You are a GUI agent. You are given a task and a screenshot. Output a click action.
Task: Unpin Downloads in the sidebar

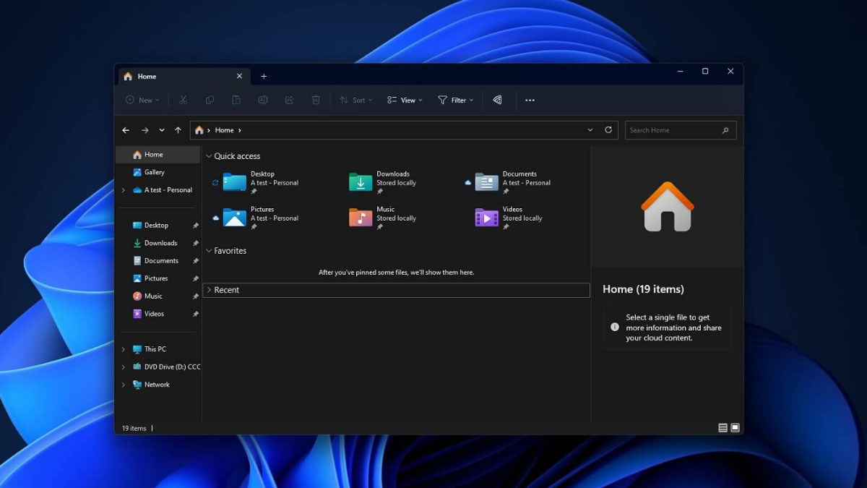pyautogui.click(x=195, y=244)
